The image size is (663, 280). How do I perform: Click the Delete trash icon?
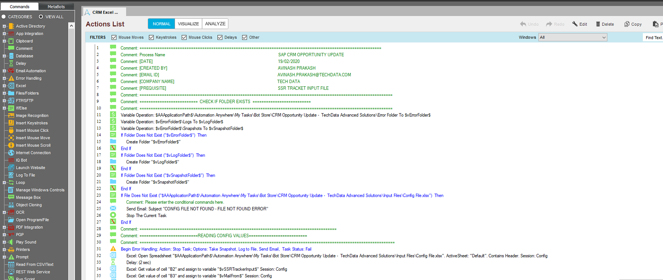point(598,24)
